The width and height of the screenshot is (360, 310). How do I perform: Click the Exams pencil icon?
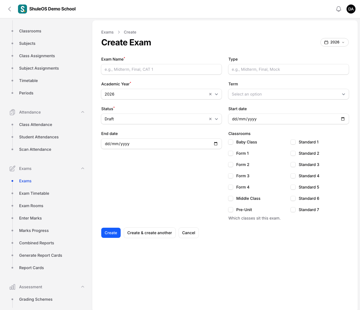(x=12, y=169)
